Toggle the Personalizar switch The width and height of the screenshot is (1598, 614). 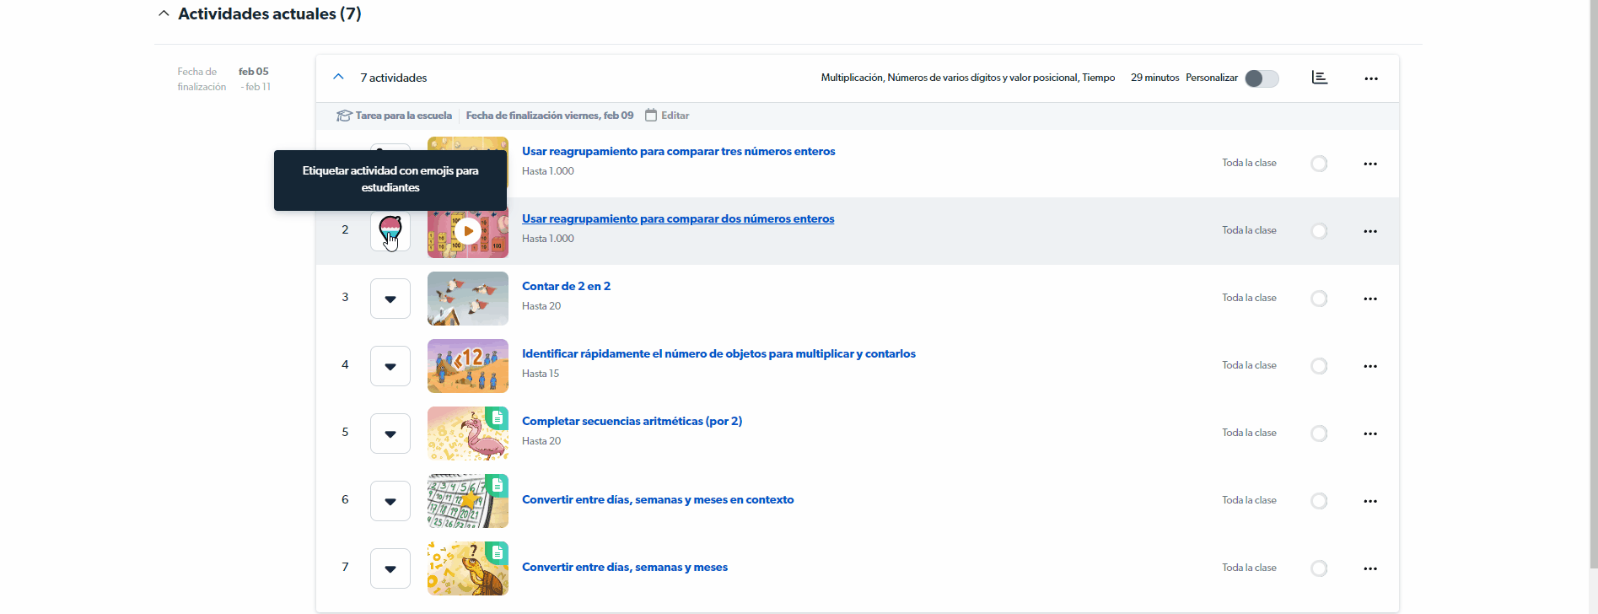tap(1262, 78)
